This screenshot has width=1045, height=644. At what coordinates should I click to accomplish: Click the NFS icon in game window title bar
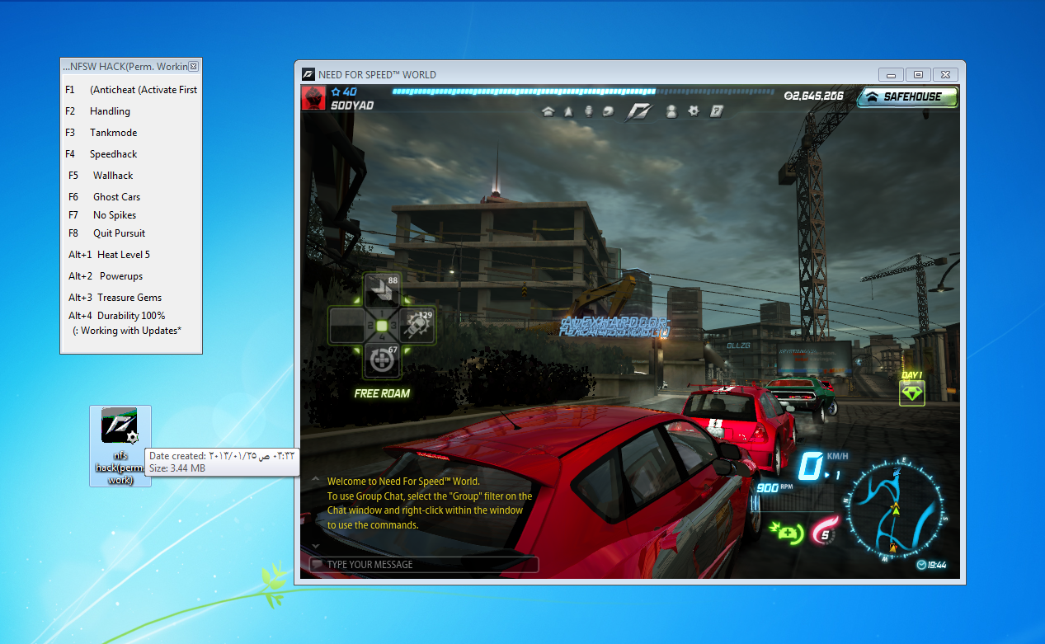pyautogui.click(x=308, y=74)
